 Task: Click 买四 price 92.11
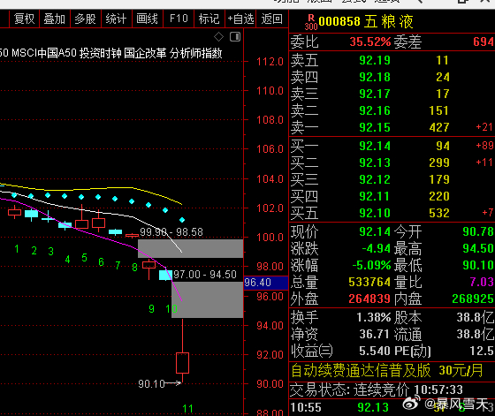coord(375,196)
